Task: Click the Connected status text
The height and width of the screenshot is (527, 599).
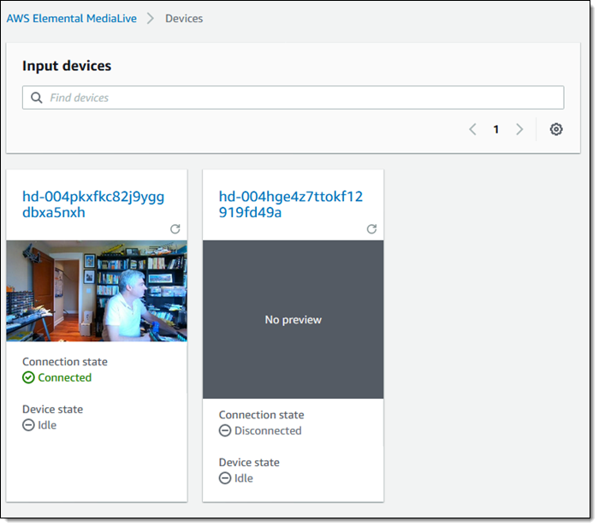Action: tap(64, 377)
